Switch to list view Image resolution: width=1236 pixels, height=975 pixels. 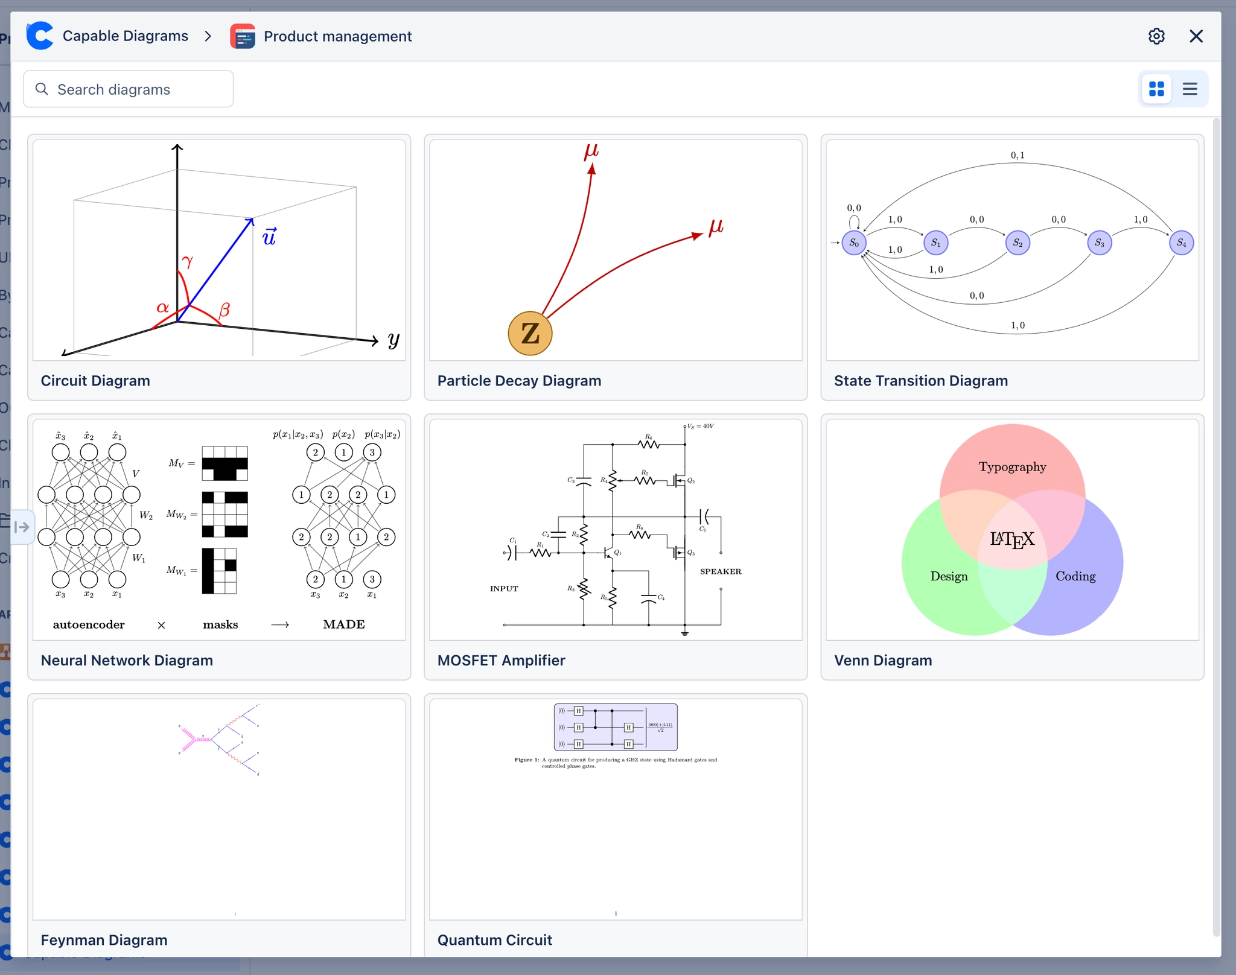coord(1190,89)
